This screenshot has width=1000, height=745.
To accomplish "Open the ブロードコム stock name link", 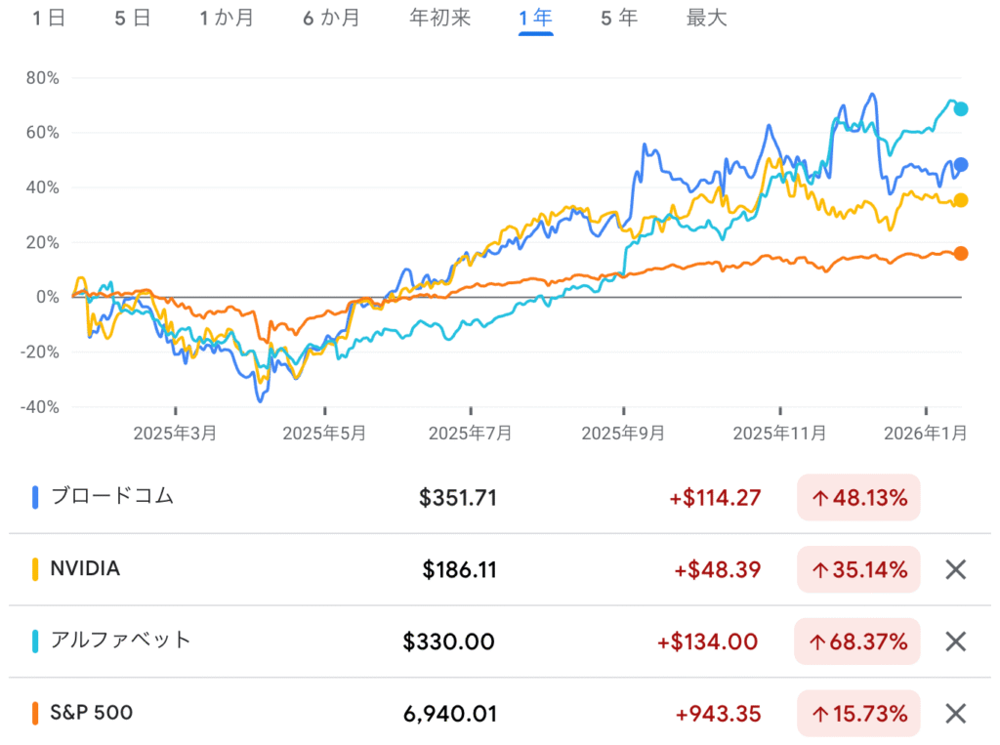I will point(111,497).
